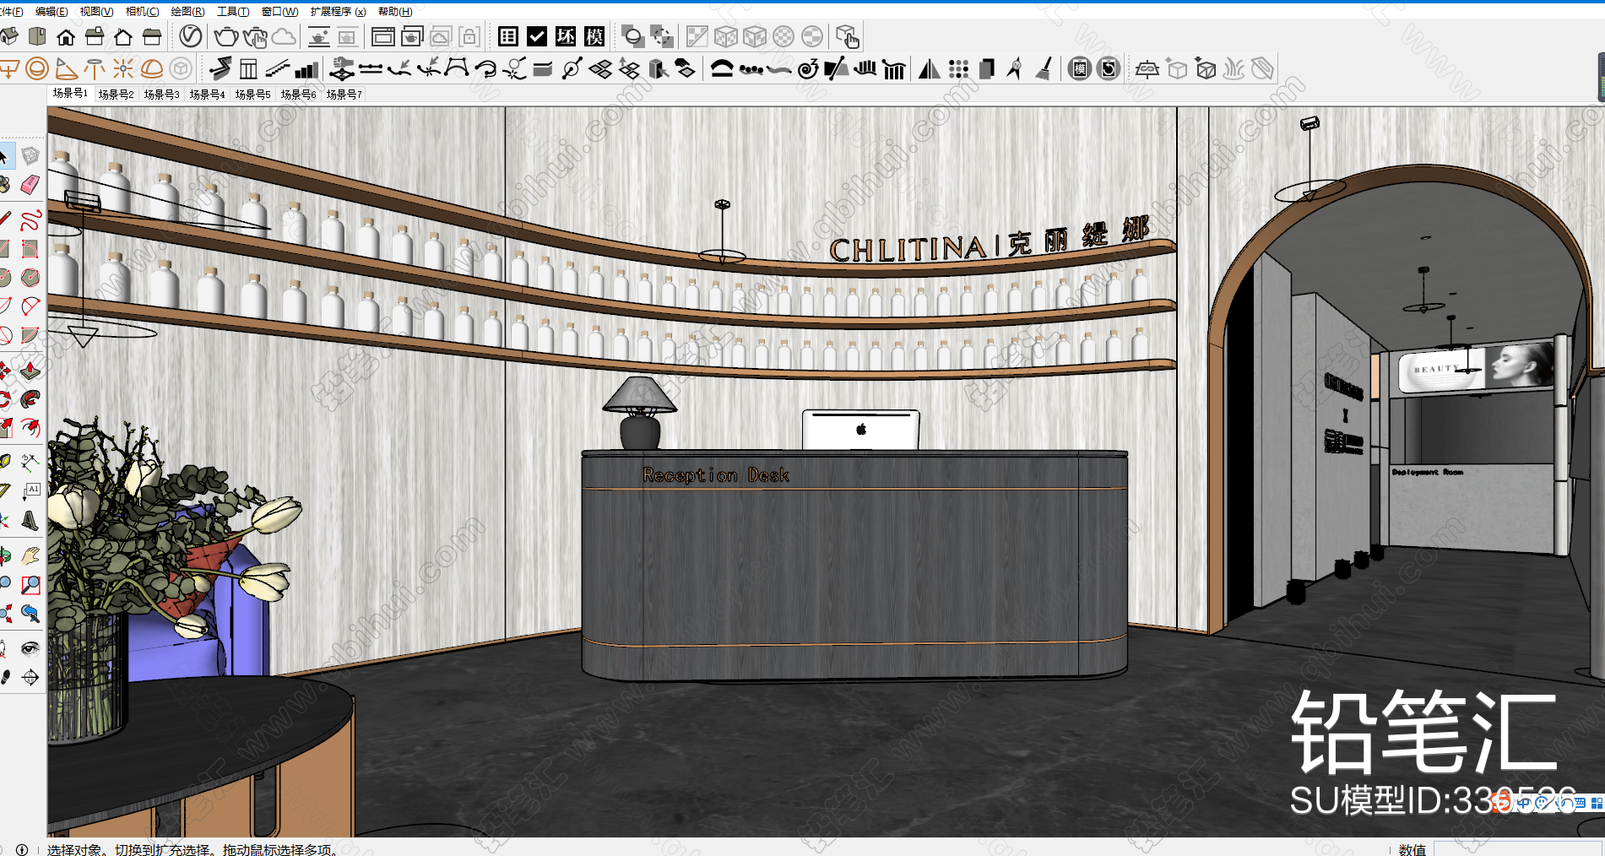Click the round 模 badge icon
Viewport: 1605px width, 856px height.
(x=1080, y=68)
